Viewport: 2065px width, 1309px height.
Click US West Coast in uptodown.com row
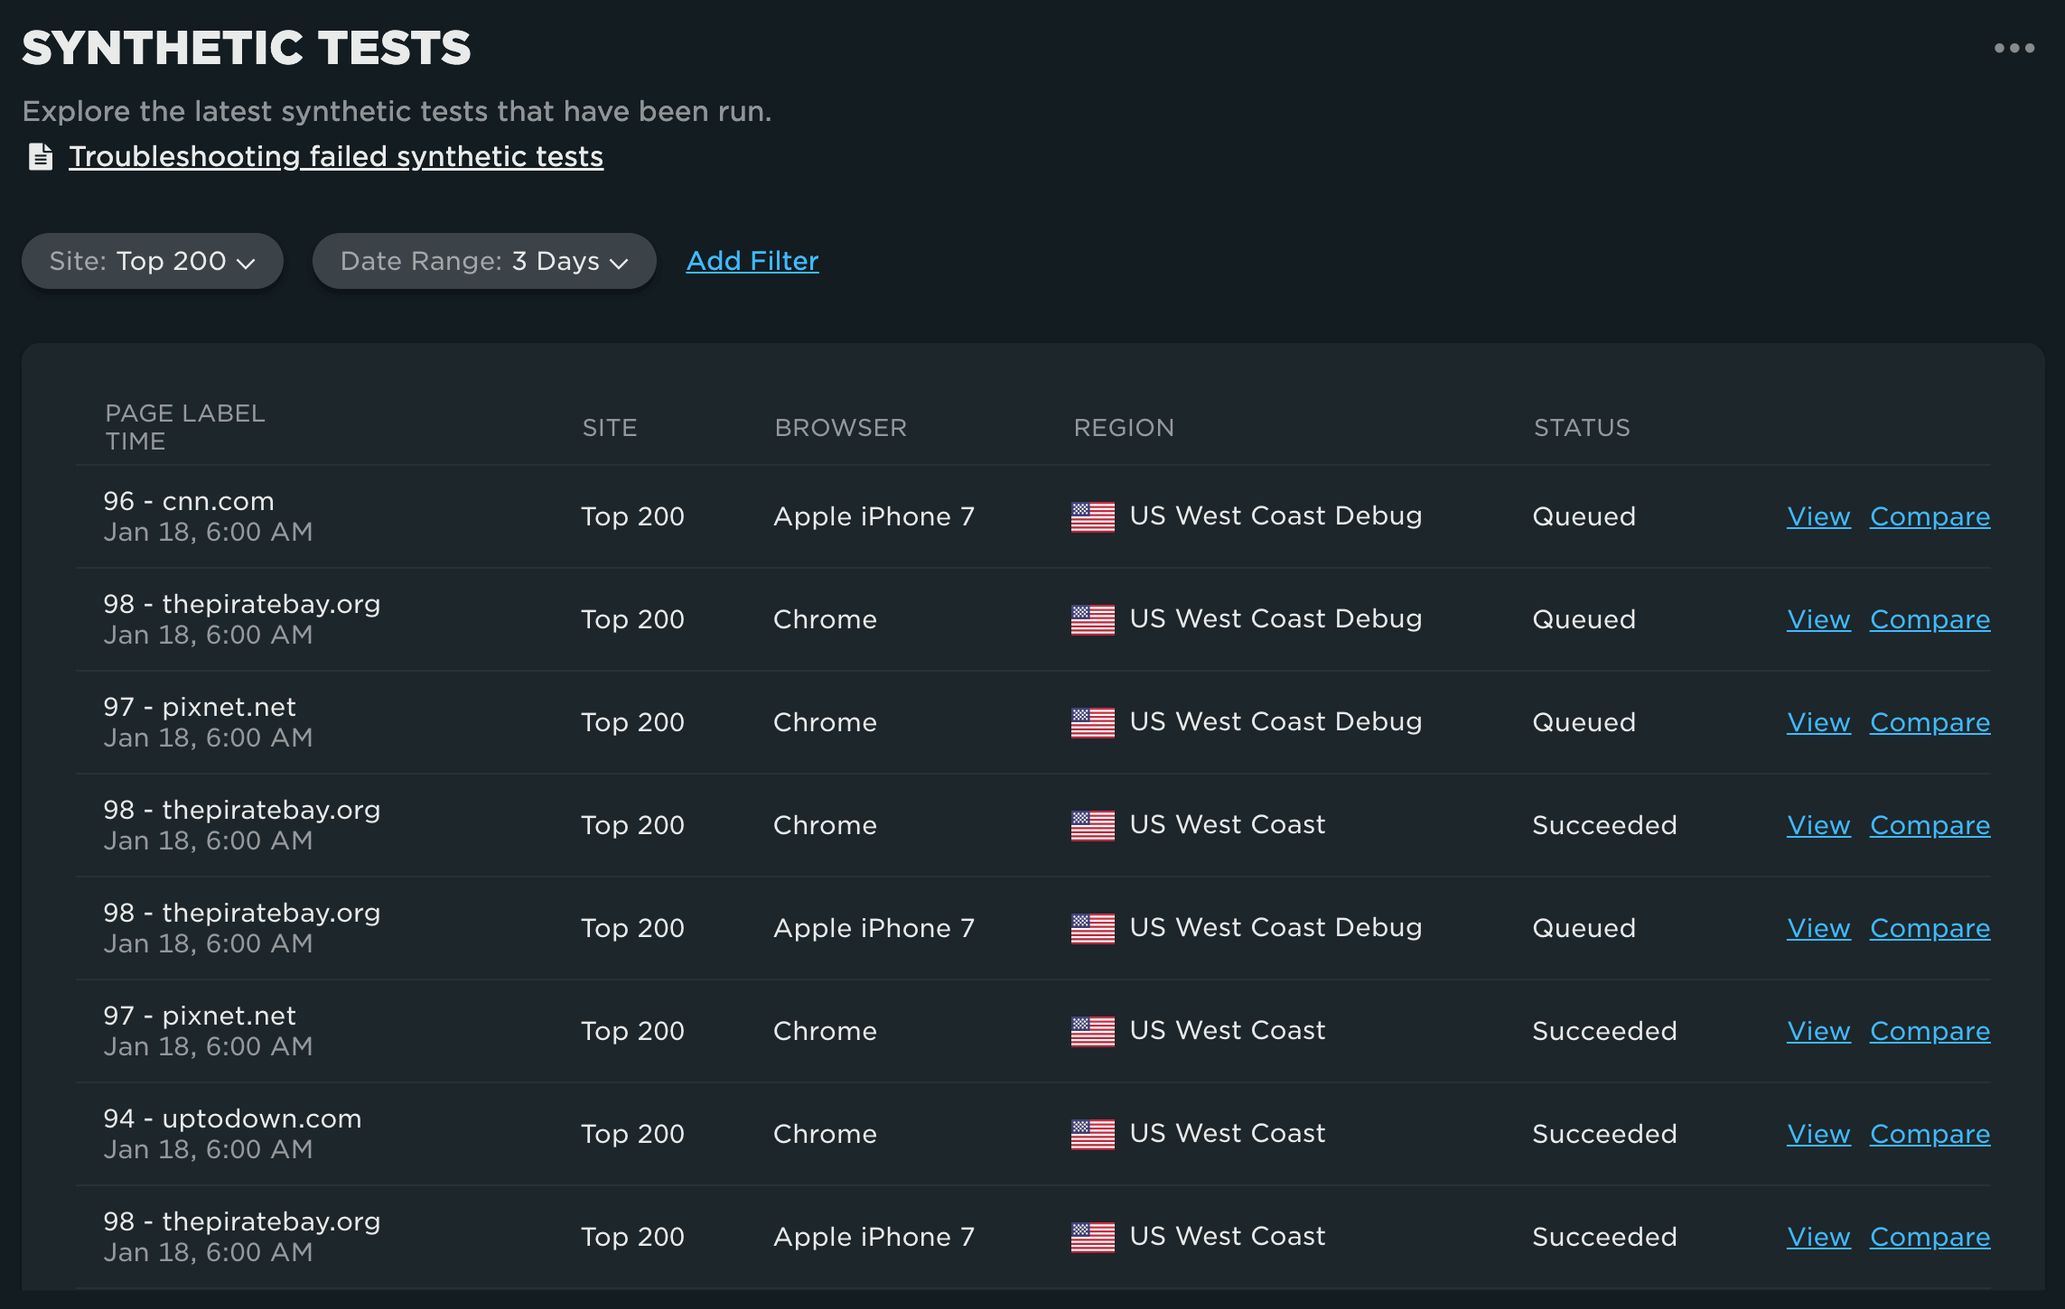[x=1228, y=1133]
